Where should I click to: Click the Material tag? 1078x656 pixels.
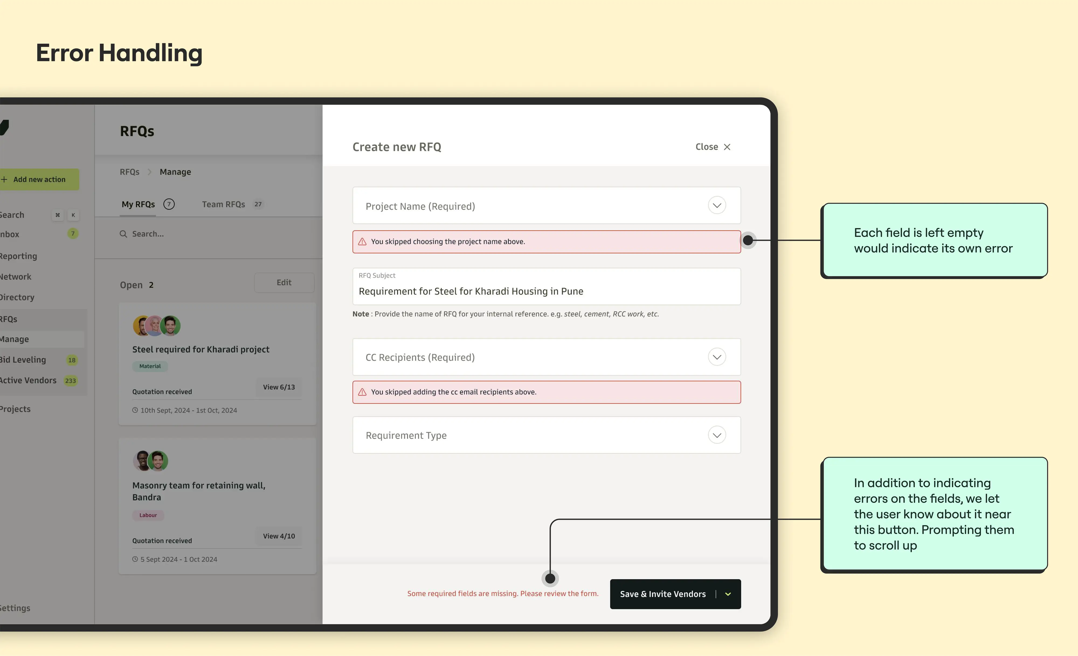[150, 366]
